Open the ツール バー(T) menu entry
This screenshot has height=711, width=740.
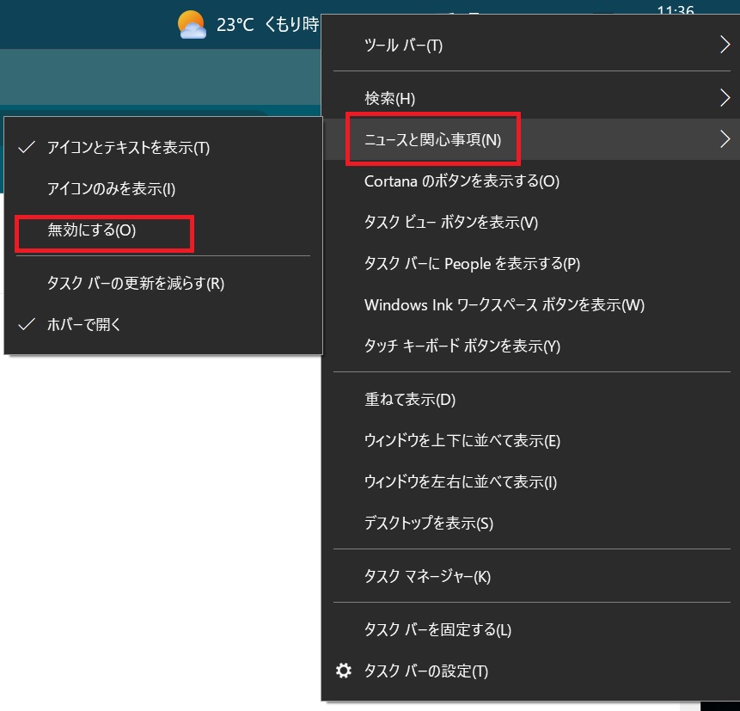click(x=531, y=45)
